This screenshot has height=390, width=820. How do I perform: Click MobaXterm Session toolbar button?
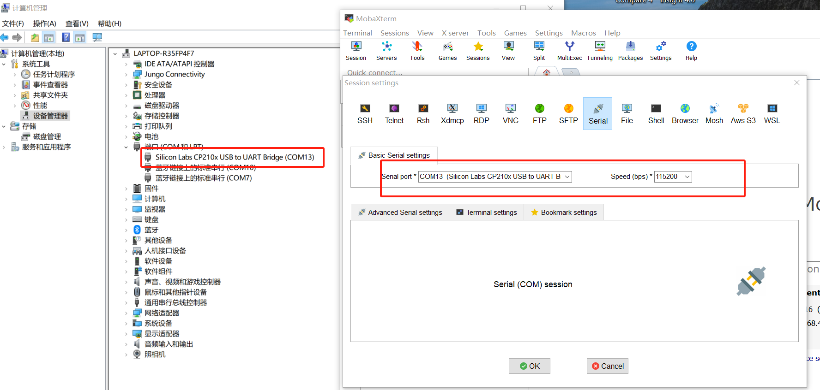click(x=356, y=51)
